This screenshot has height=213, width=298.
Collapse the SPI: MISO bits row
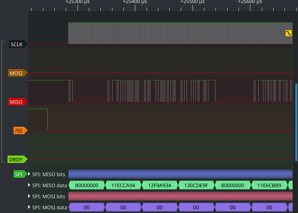tap(29, 174)
